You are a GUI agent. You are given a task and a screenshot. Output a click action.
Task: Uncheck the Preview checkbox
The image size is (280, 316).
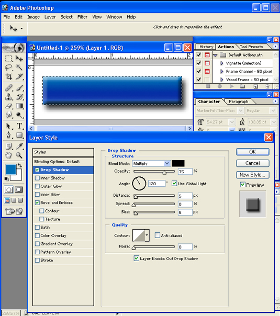coord(243,185)
